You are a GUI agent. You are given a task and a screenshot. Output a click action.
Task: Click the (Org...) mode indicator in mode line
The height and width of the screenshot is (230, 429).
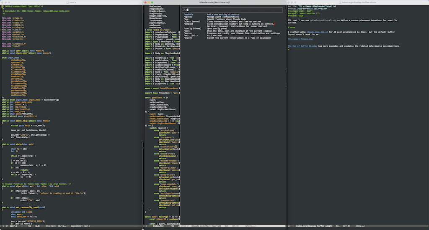[x=360, y=226]
